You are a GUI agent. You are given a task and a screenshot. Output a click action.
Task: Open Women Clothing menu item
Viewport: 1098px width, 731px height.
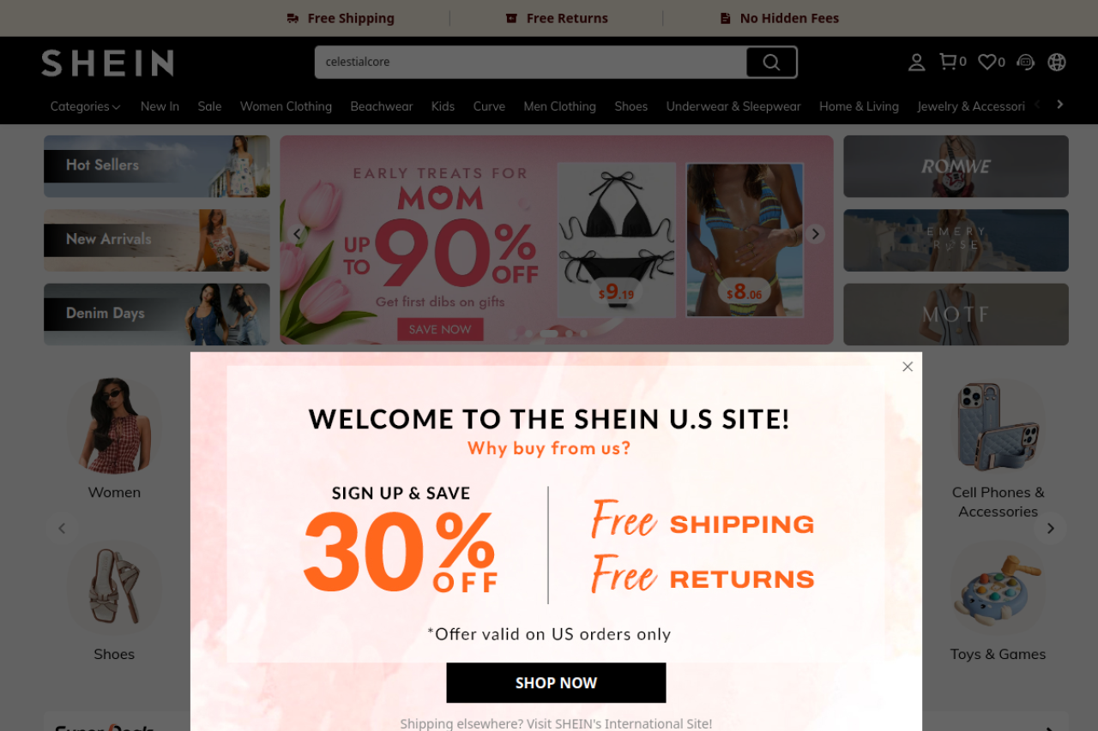pyautogui.click(x=286, y=106)
